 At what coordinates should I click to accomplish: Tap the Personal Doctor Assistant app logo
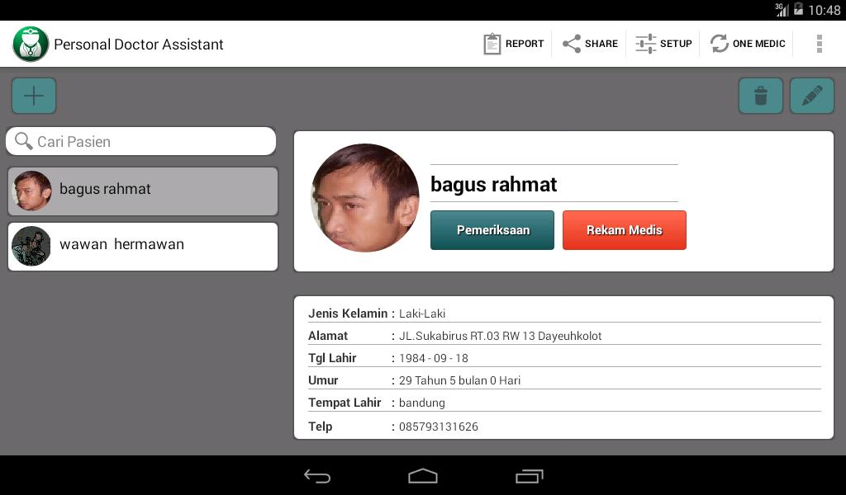pos(31,44)
